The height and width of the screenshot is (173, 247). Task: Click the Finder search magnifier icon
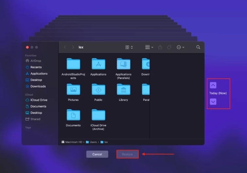[198, 47]
